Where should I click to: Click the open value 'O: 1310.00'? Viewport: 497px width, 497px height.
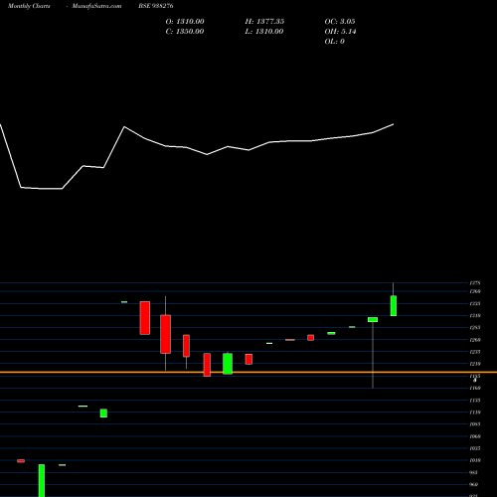(x=185, y=22)
